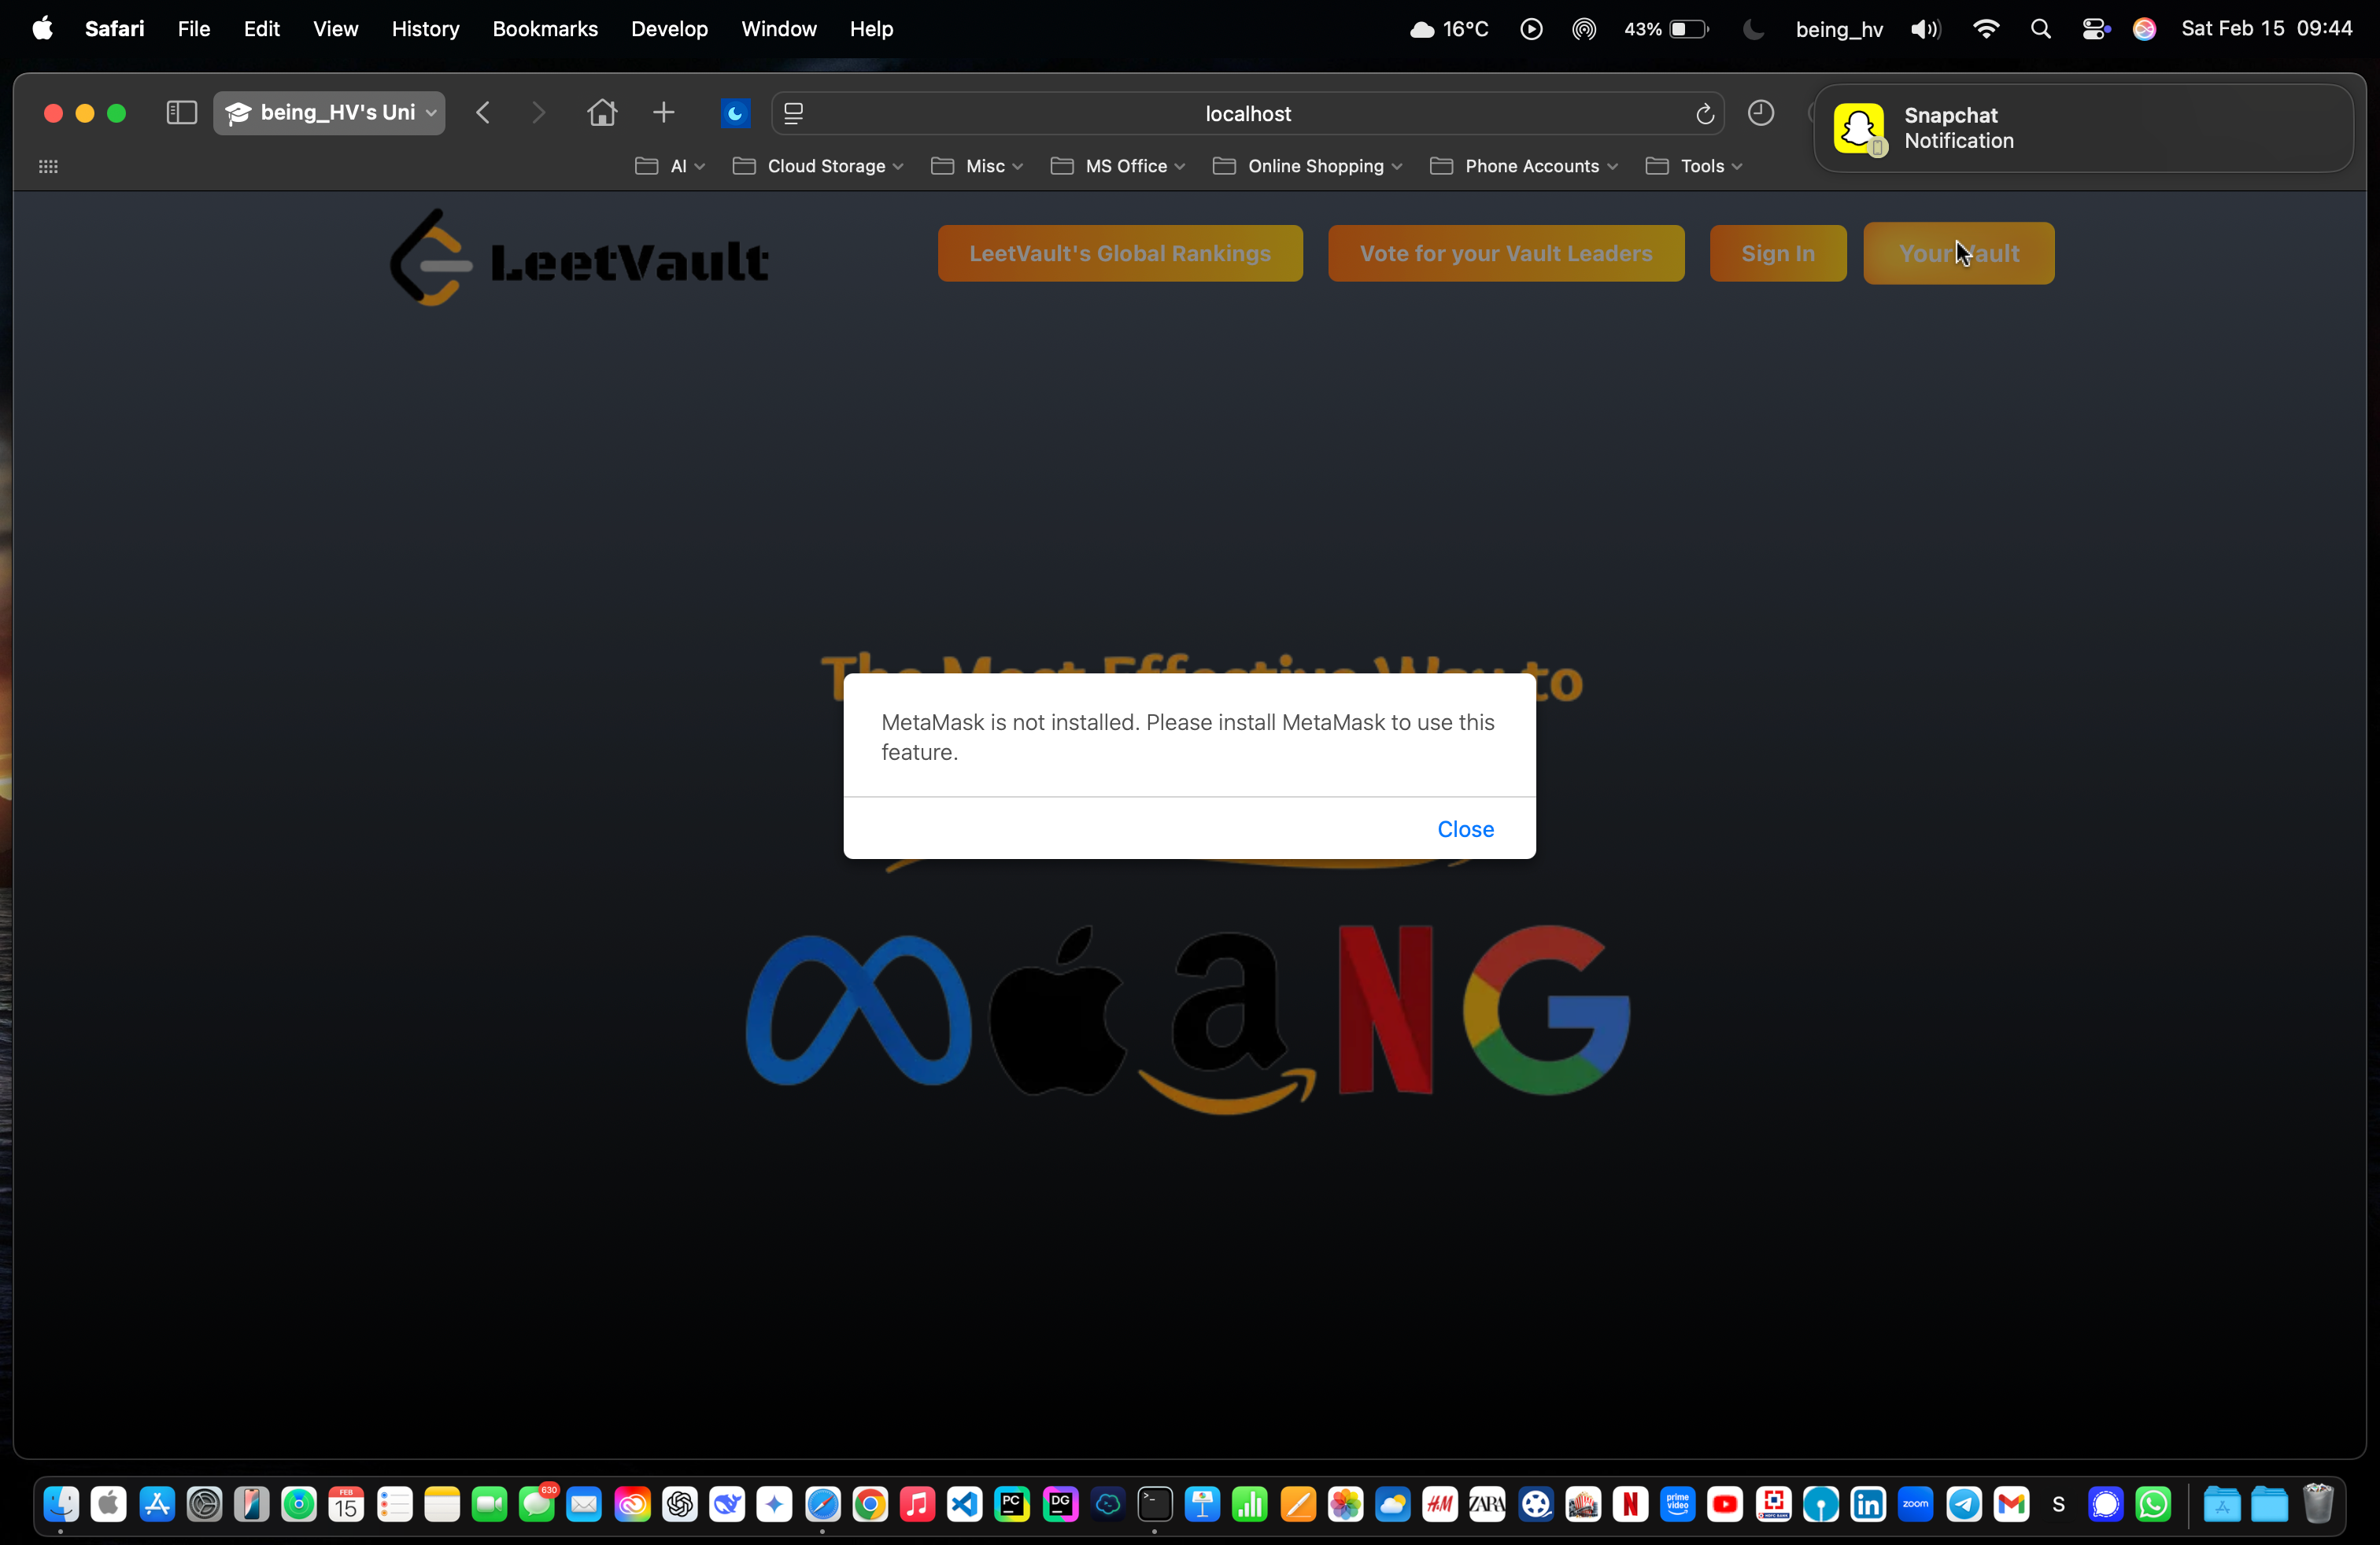Open the Terminal from the dock
Screen dimensions: 2380x1545
pos(1155,1505)
